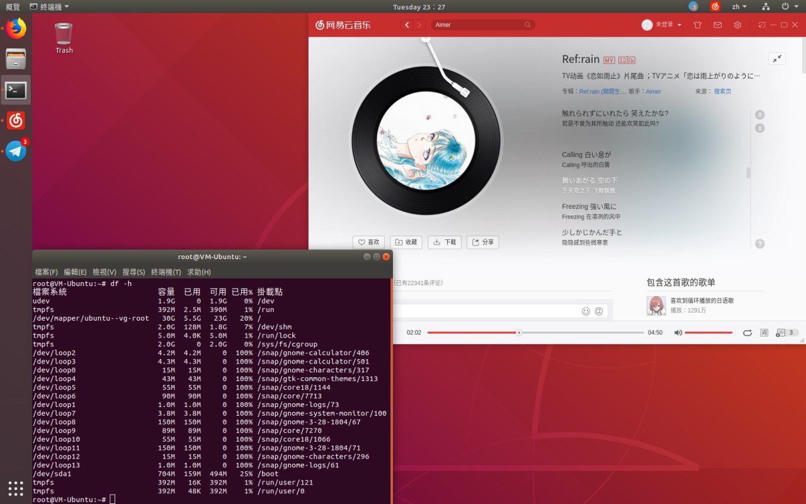
Task: Open the album link Ref:rain (期間生...
Action: click(x=603, y=91)
